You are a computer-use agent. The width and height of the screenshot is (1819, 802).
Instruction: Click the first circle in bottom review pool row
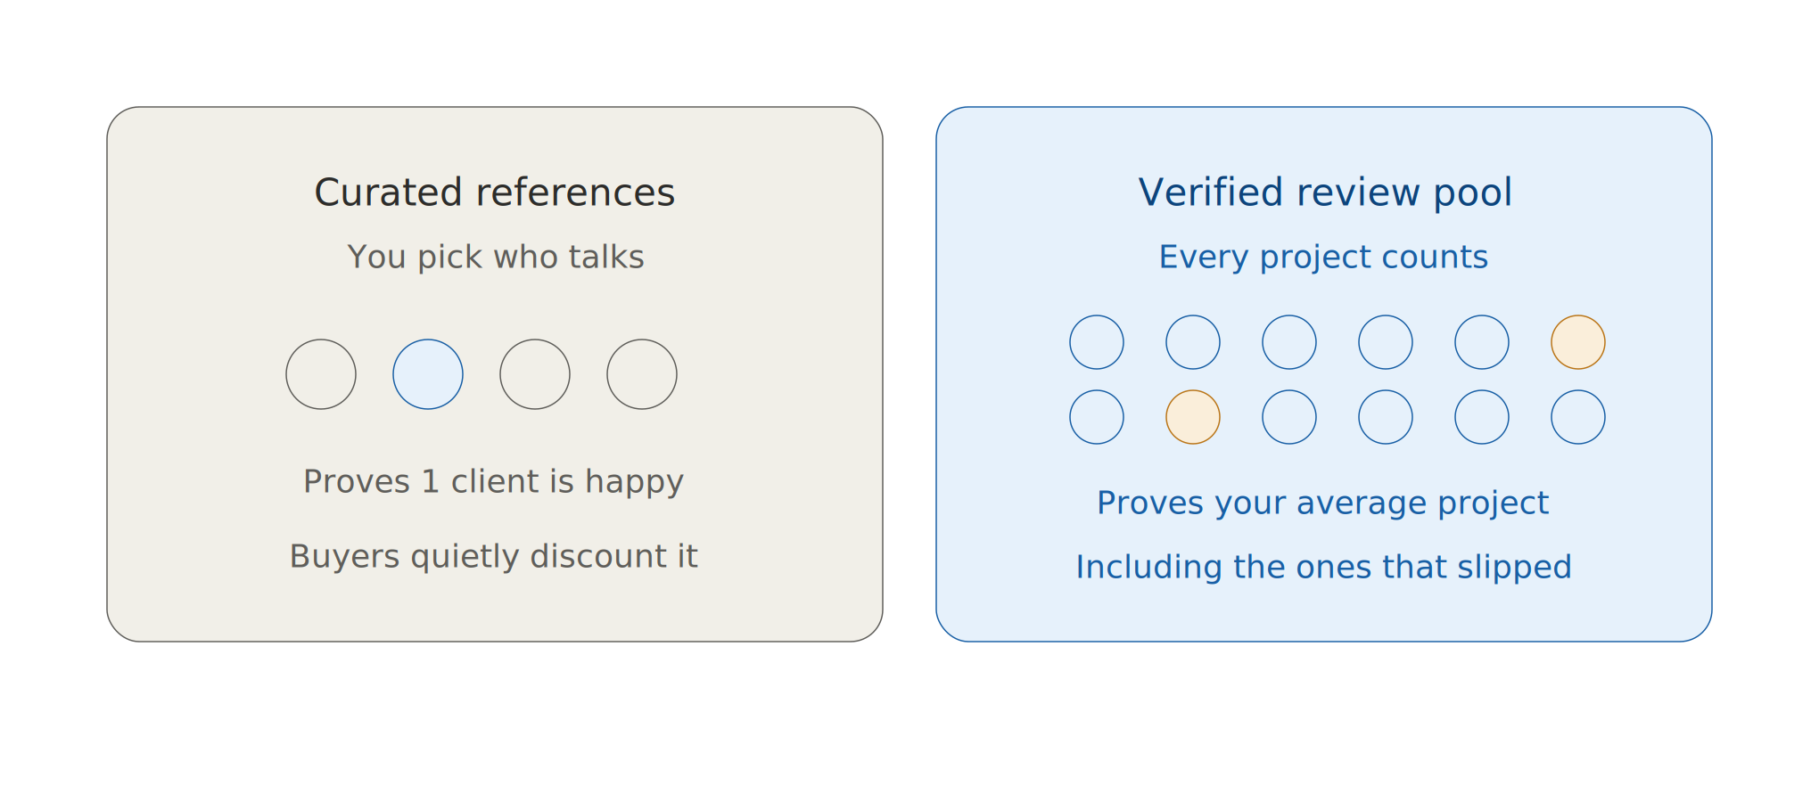click(1097, 417)
